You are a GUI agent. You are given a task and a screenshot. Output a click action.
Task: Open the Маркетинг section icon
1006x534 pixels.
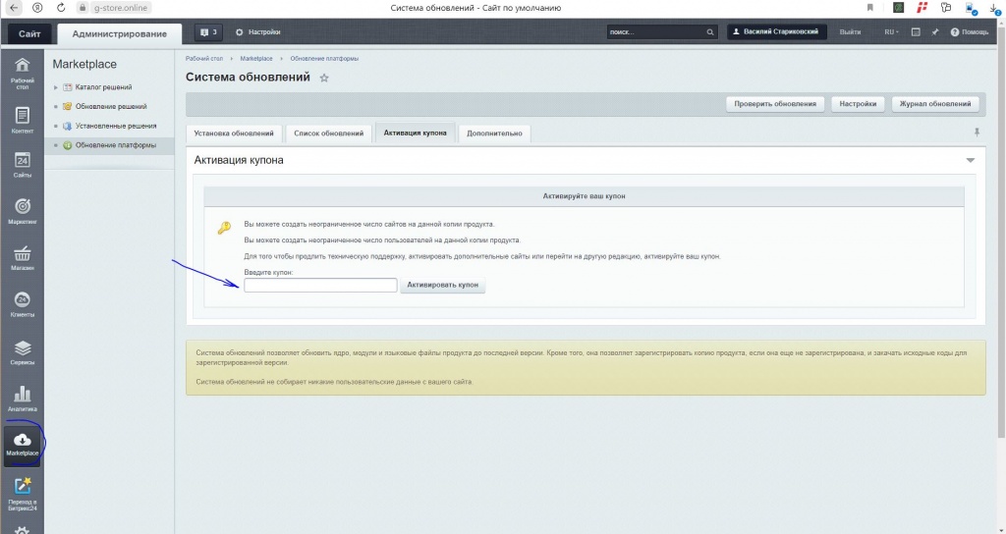pyautogui.click(x=22, y=209)
